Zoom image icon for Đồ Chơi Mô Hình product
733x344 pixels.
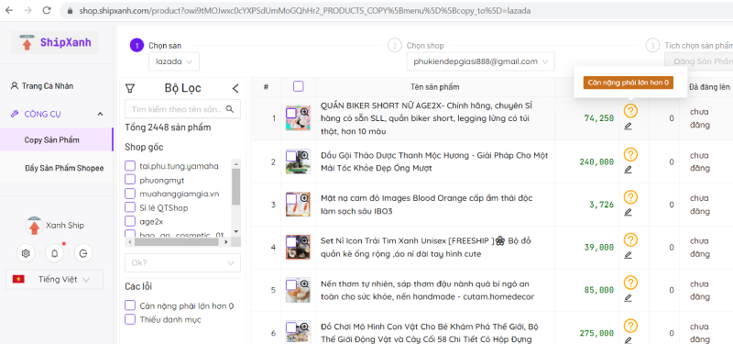click(304, 327)
